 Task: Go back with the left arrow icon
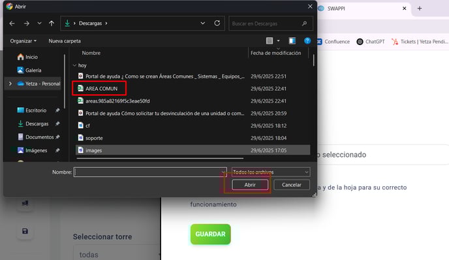[x=12, y=24]
